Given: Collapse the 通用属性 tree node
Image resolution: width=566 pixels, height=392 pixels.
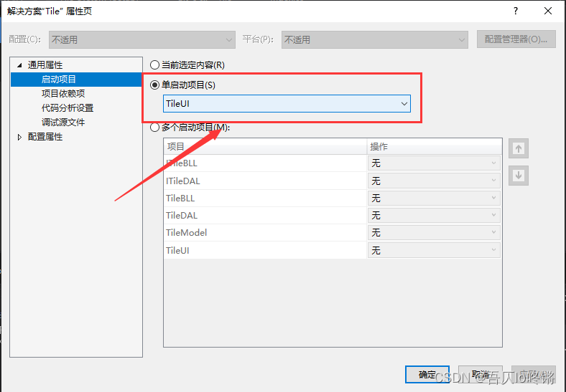Looking at the screenshot, I should (19, 65).
